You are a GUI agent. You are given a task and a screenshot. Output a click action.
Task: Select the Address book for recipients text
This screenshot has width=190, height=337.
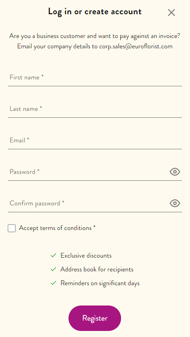pos(97,269)
